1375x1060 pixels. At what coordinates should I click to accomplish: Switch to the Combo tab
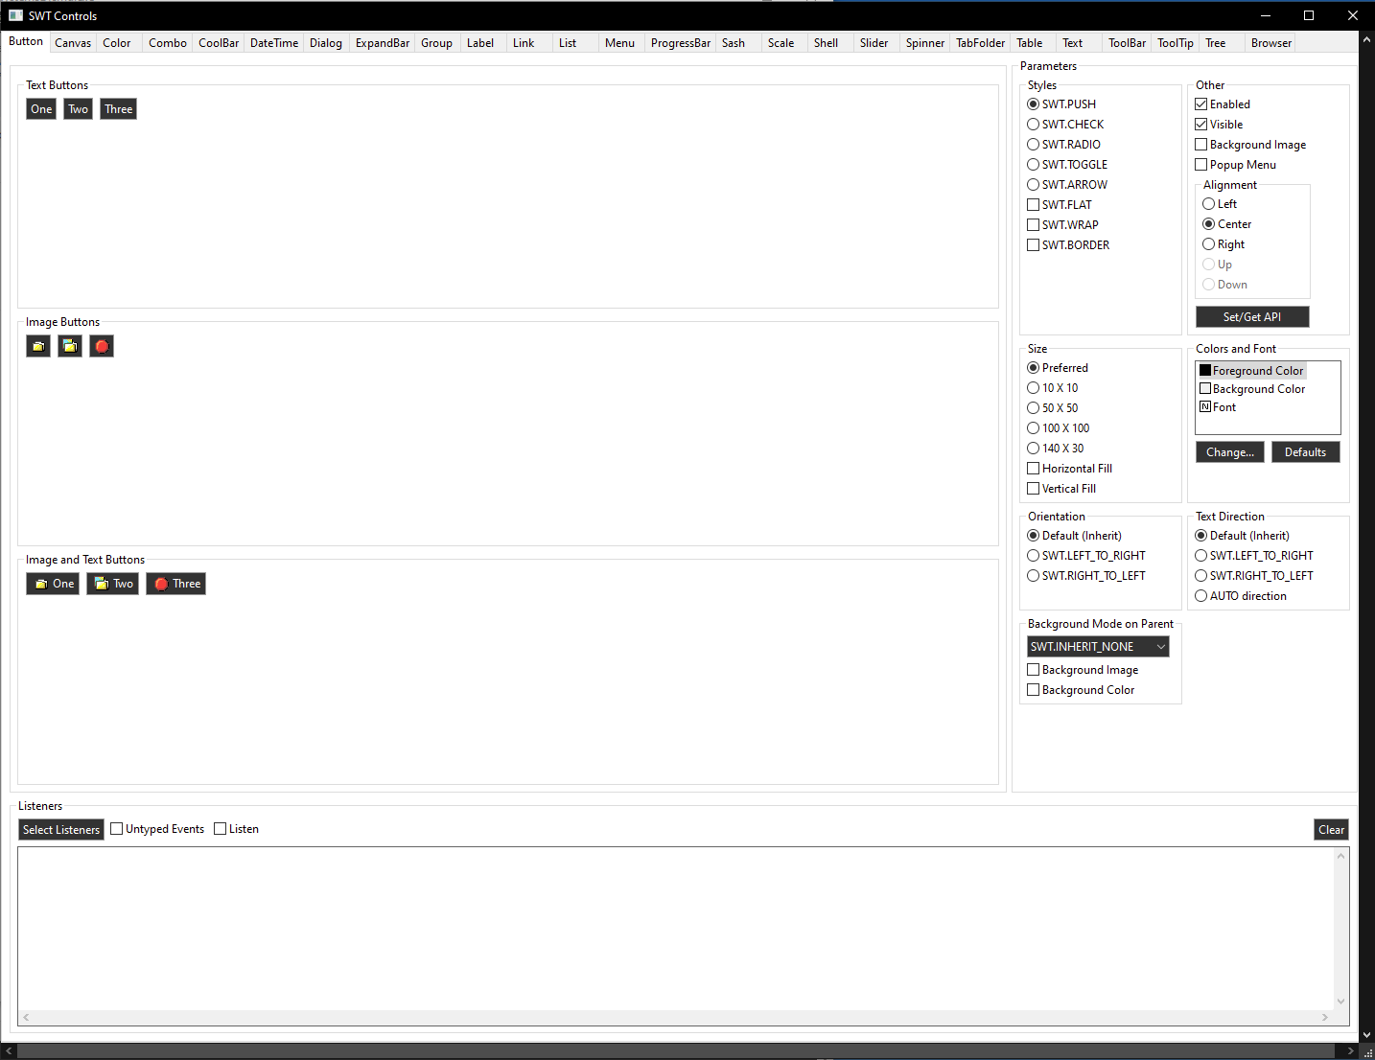coord(168,43)
